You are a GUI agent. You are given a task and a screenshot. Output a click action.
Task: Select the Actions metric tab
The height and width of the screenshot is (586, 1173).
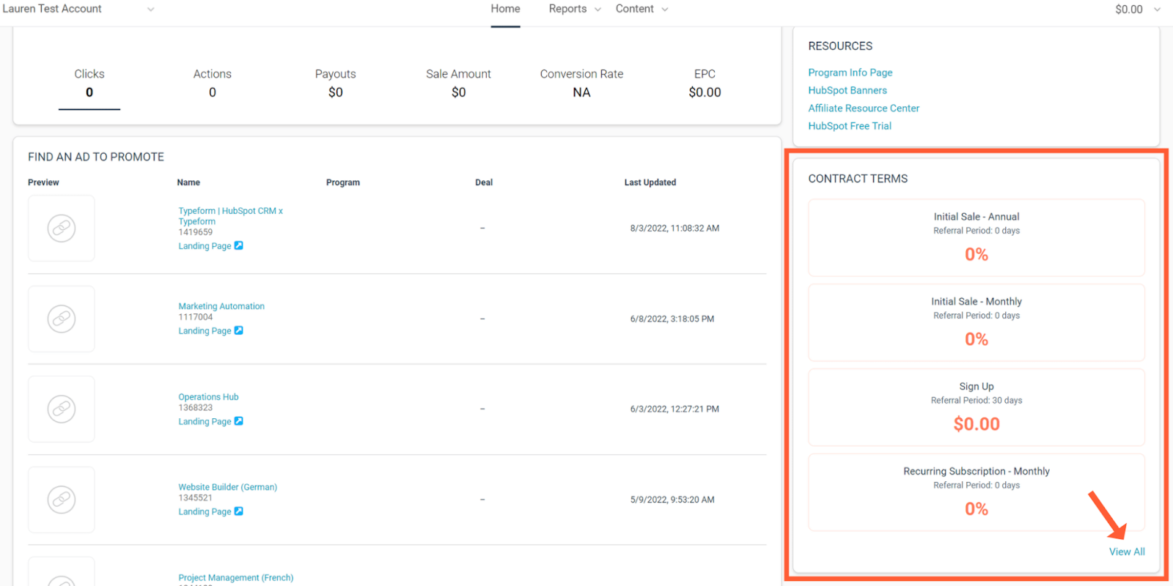pos(213,84)
